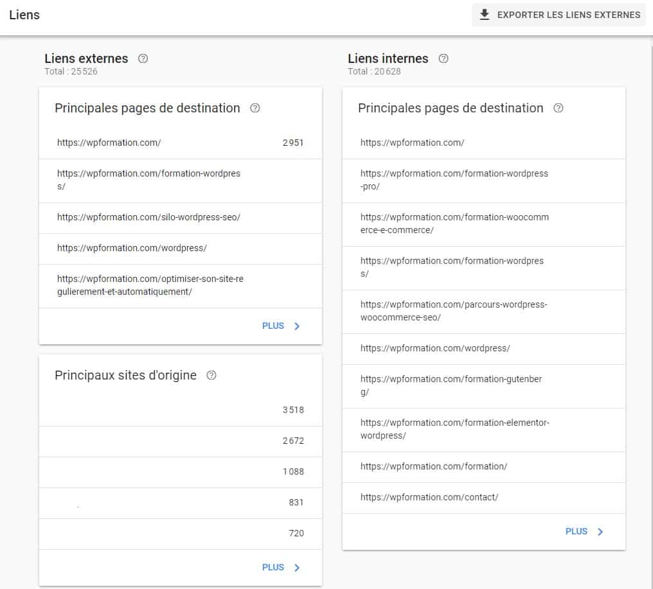Expand the chevron beside PLUS in Liens internes card

click(600, 531)
